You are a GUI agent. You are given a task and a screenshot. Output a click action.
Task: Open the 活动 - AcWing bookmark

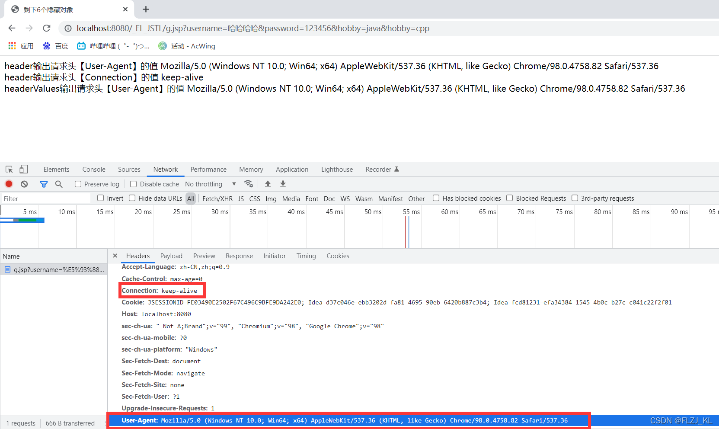(187, 46)
